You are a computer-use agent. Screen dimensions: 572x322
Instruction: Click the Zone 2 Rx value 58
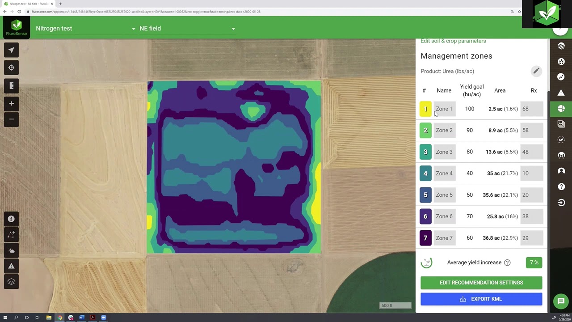pyautogui.click(x=532, y=130)
